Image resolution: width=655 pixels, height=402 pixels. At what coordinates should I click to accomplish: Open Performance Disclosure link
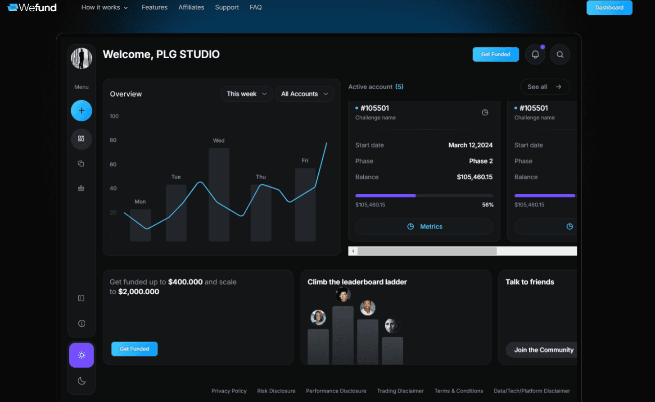[x=336, y=391]
